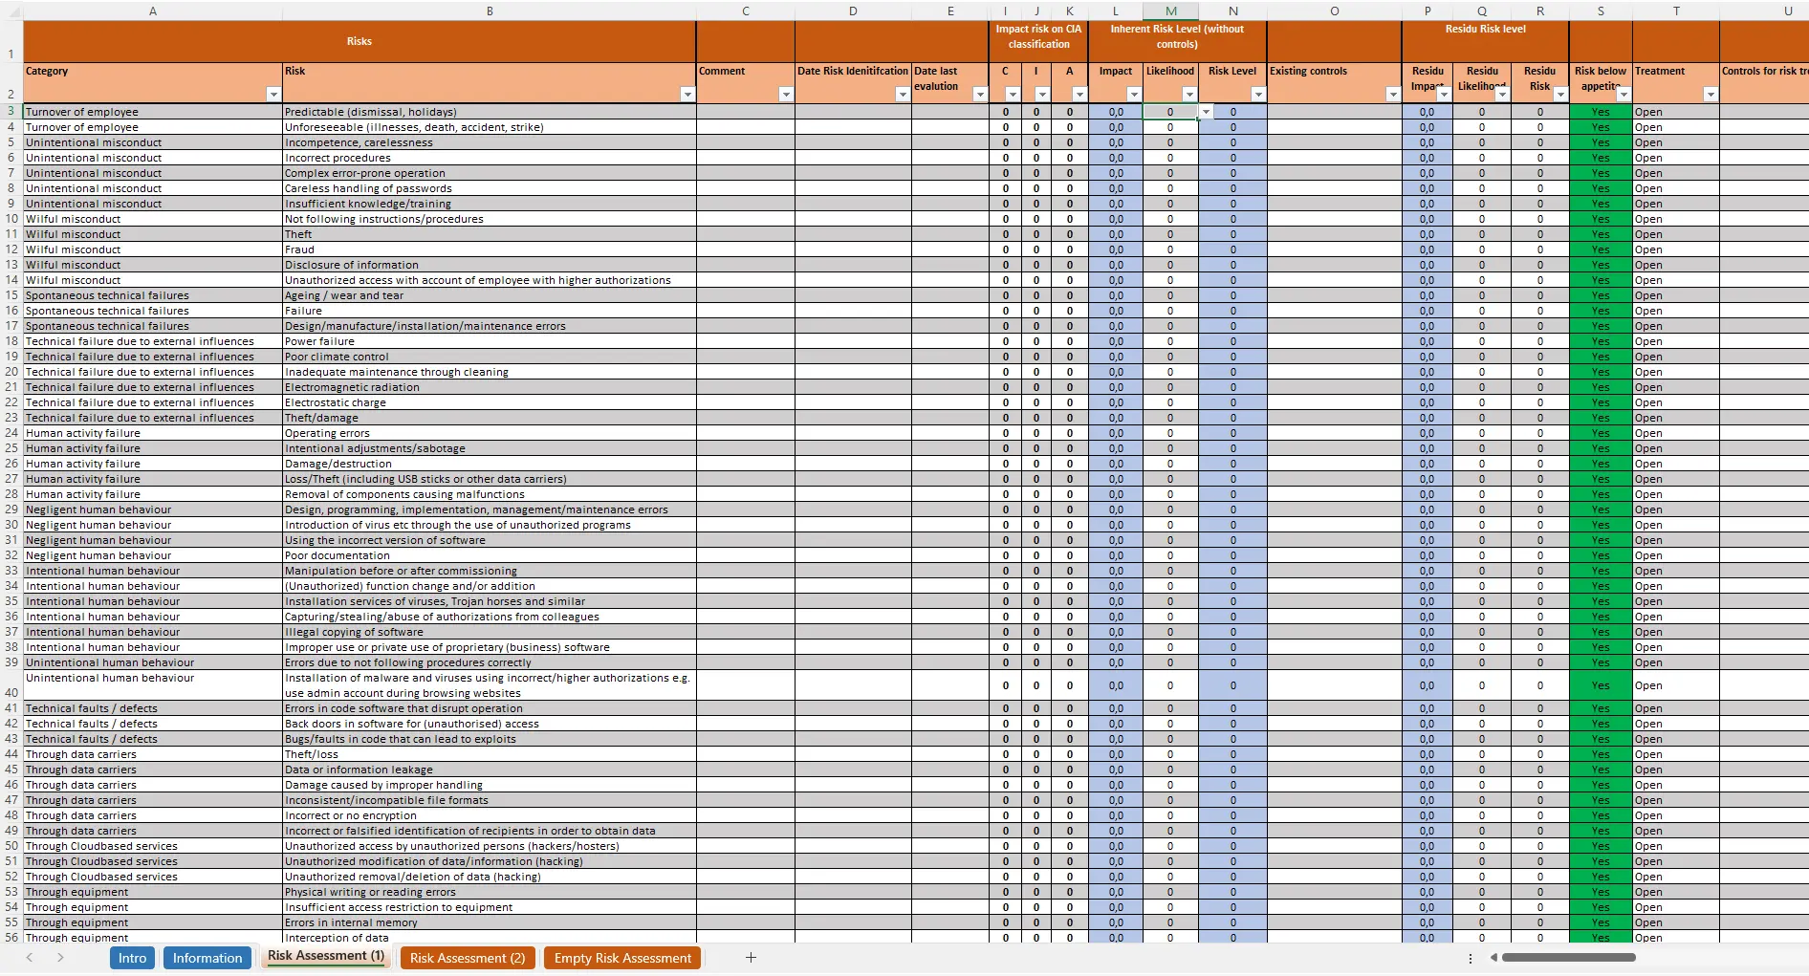
Task: Open the sheet options kebab menu near scrollbar
Action: point(1470,958)
